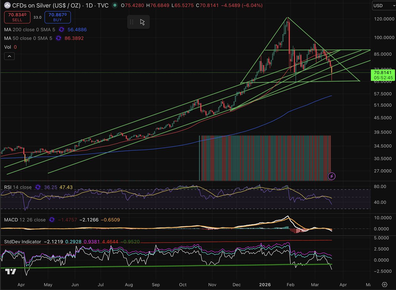Click the Open value 75.4280
Screen dimensions: 396x290
[134, 6]
